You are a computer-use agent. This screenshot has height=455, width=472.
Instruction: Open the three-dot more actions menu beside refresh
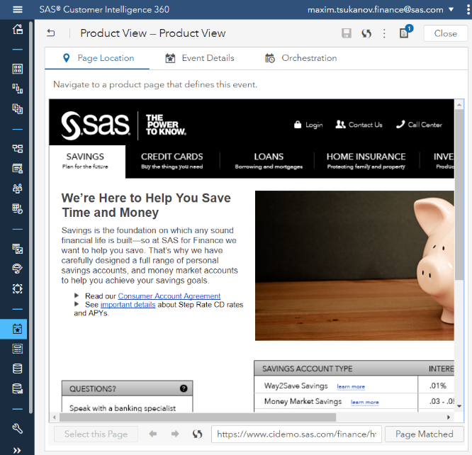pyautogui.click(x=384, y=33)
